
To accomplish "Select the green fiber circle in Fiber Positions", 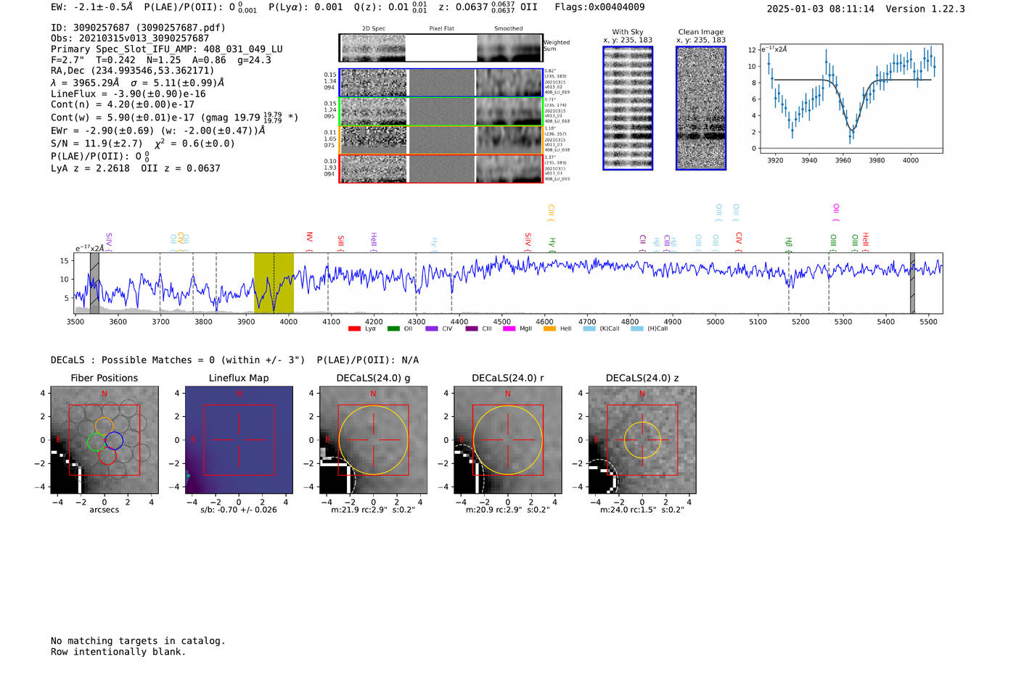I will pyautogui.click(x=96, y=442).
